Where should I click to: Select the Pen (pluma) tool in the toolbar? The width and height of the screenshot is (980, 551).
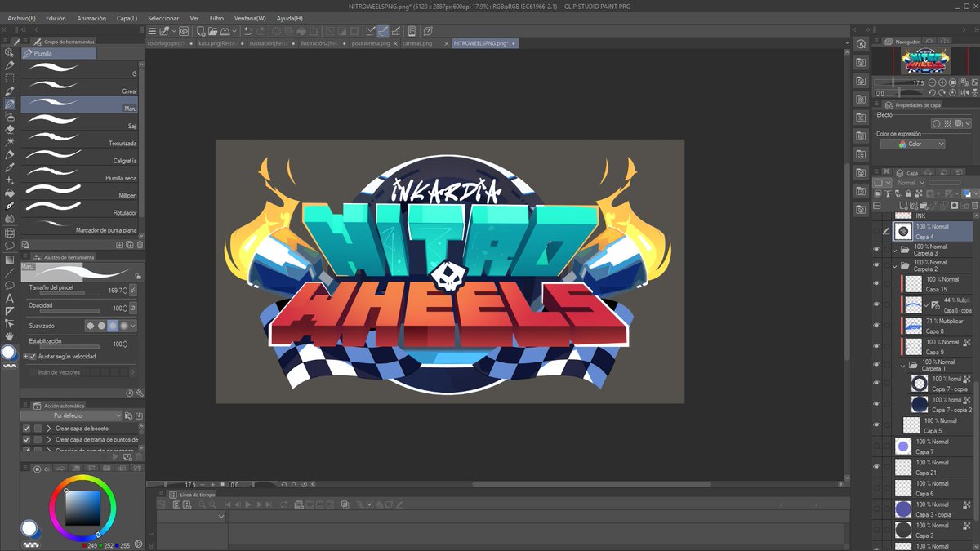pos(10,104)
